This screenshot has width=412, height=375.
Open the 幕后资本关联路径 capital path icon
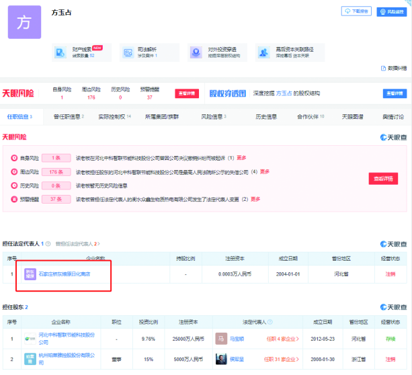[x=264, y=52]
